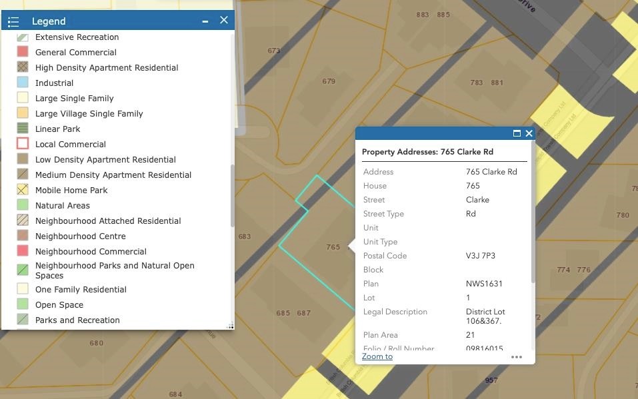Maximize the property addresses popup

(x=517, y=133)
